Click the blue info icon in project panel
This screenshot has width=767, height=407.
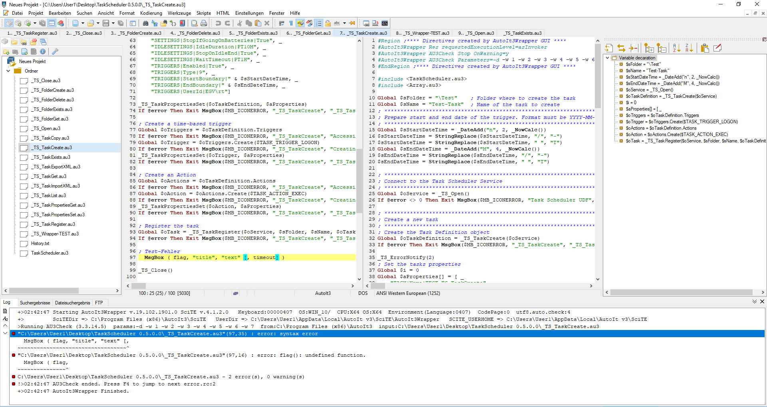pyautogui.click(x=43, y=51)
